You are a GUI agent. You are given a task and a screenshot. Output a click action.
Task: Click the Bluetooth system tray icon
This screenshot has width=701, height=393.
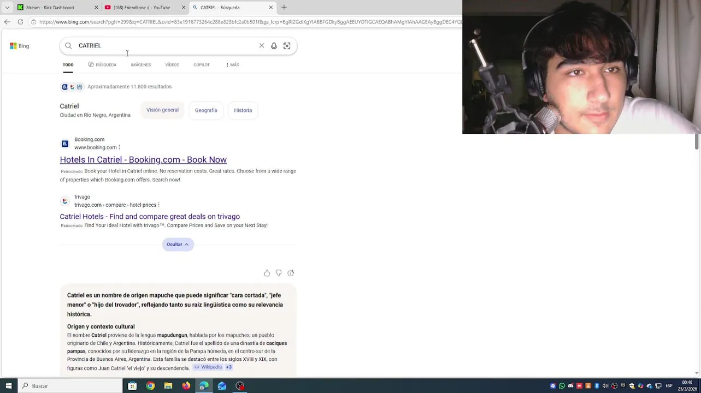click(597, 386)
